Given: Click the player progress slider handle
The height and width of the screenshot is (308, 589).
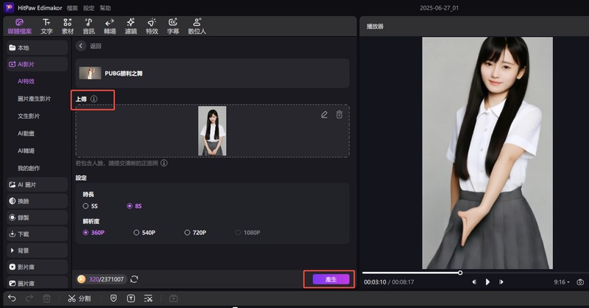Looking at the screenshot, I should [460, 273].
